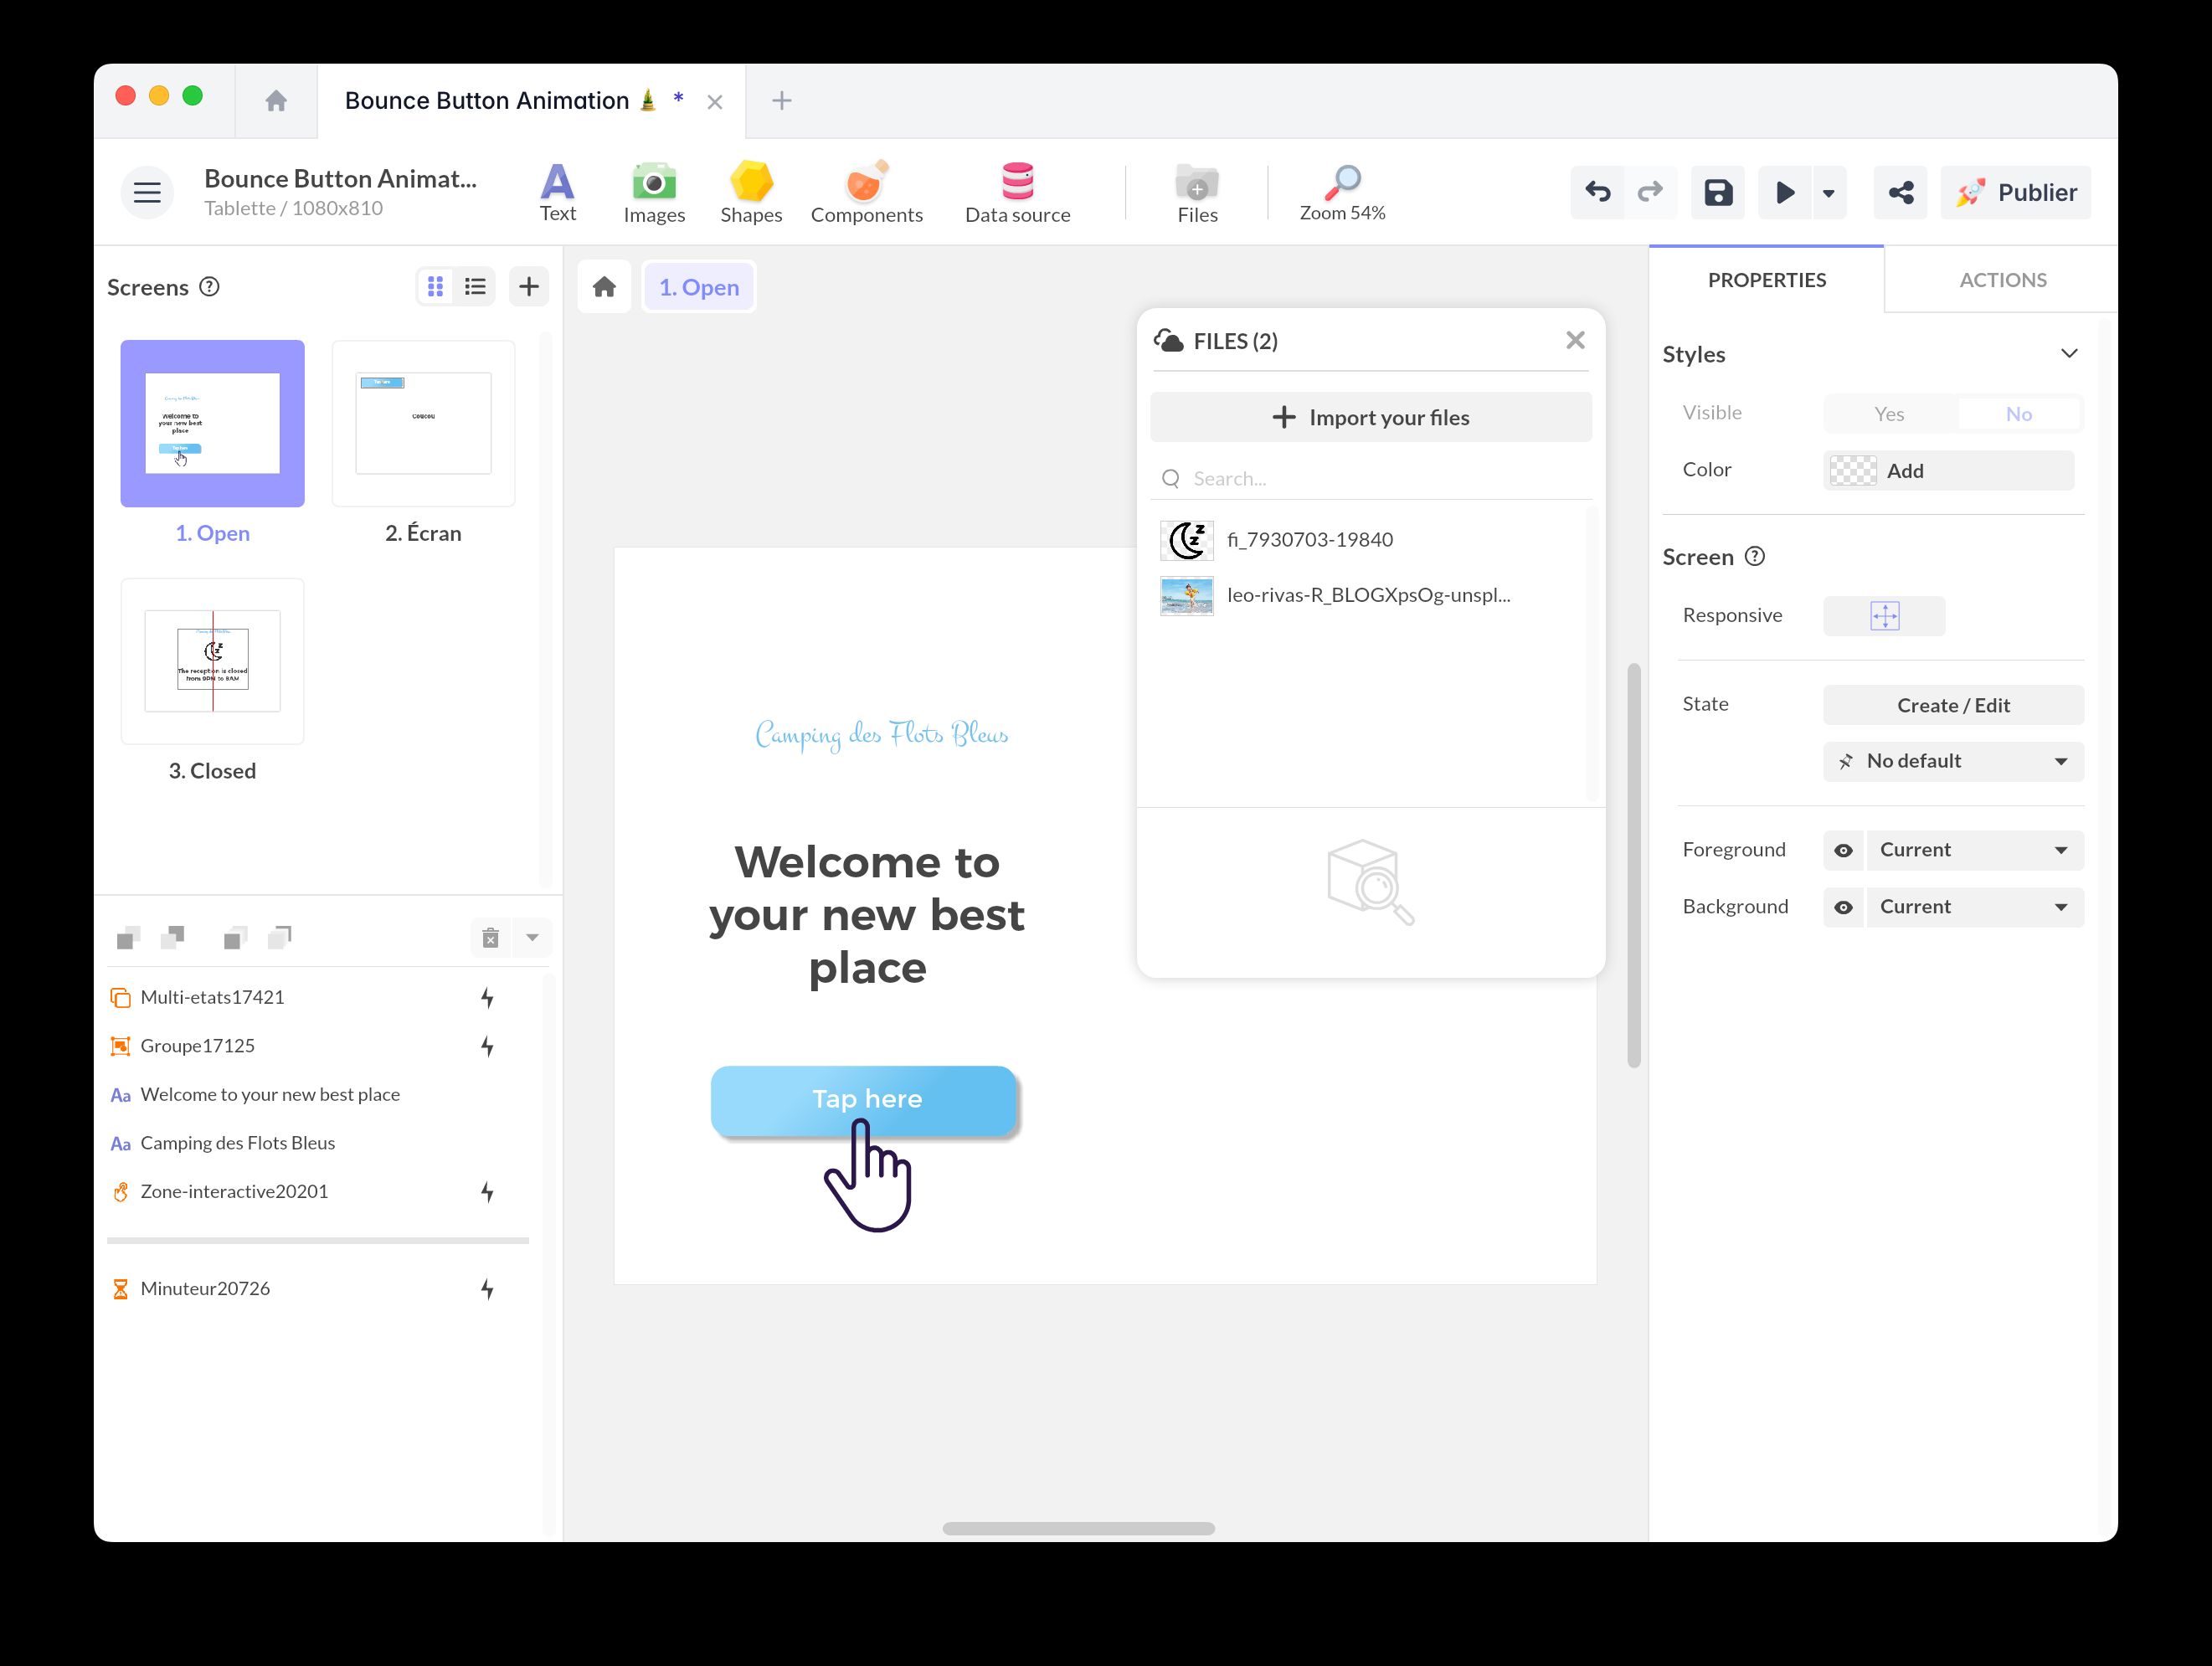Screen dimensions: 2212x1666
Task: Toggle Foreground visibility eye
Action: 1843,850
